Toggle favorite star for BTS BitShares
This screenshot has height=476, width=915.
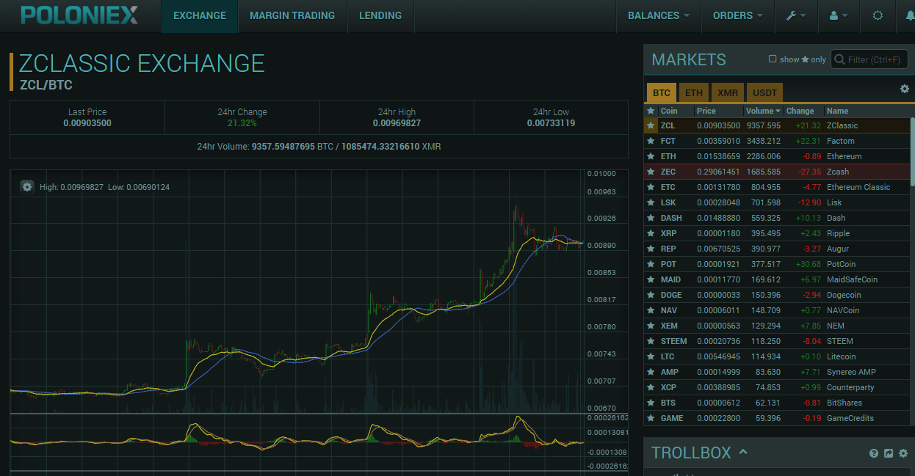pyautogui.click(x=650, y=403)
